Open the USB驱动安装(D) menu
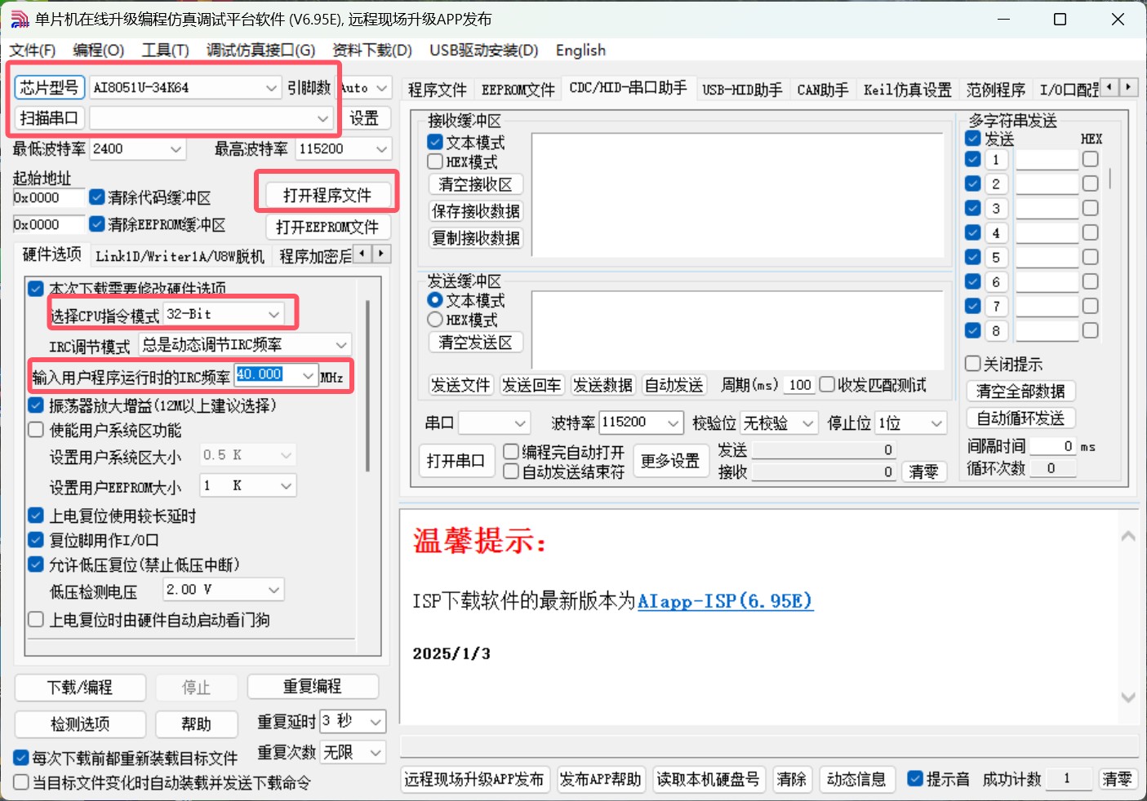The image size is (1147, 801). pos(484,50)
